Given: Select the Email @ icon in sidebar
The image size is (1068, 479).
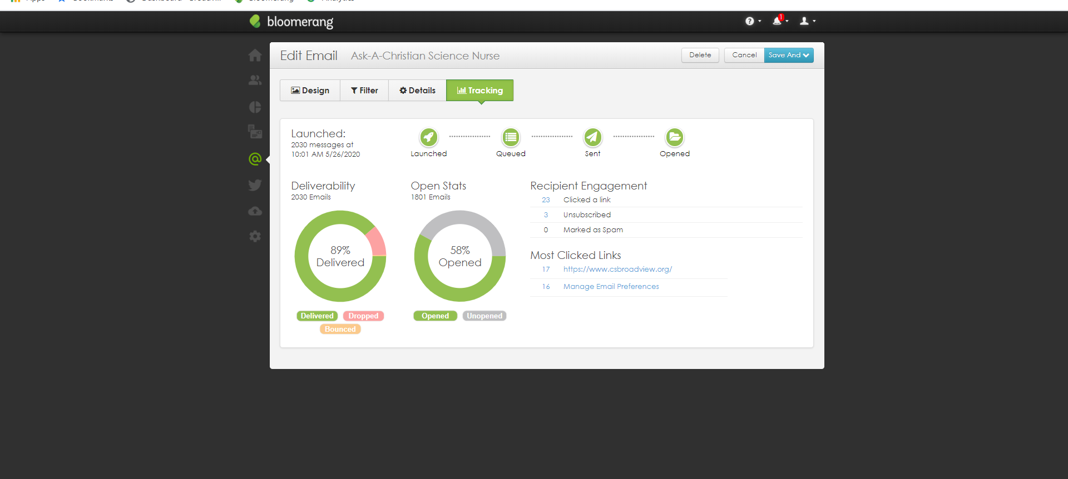Looking at the screenshot, I should pos(255,159).
